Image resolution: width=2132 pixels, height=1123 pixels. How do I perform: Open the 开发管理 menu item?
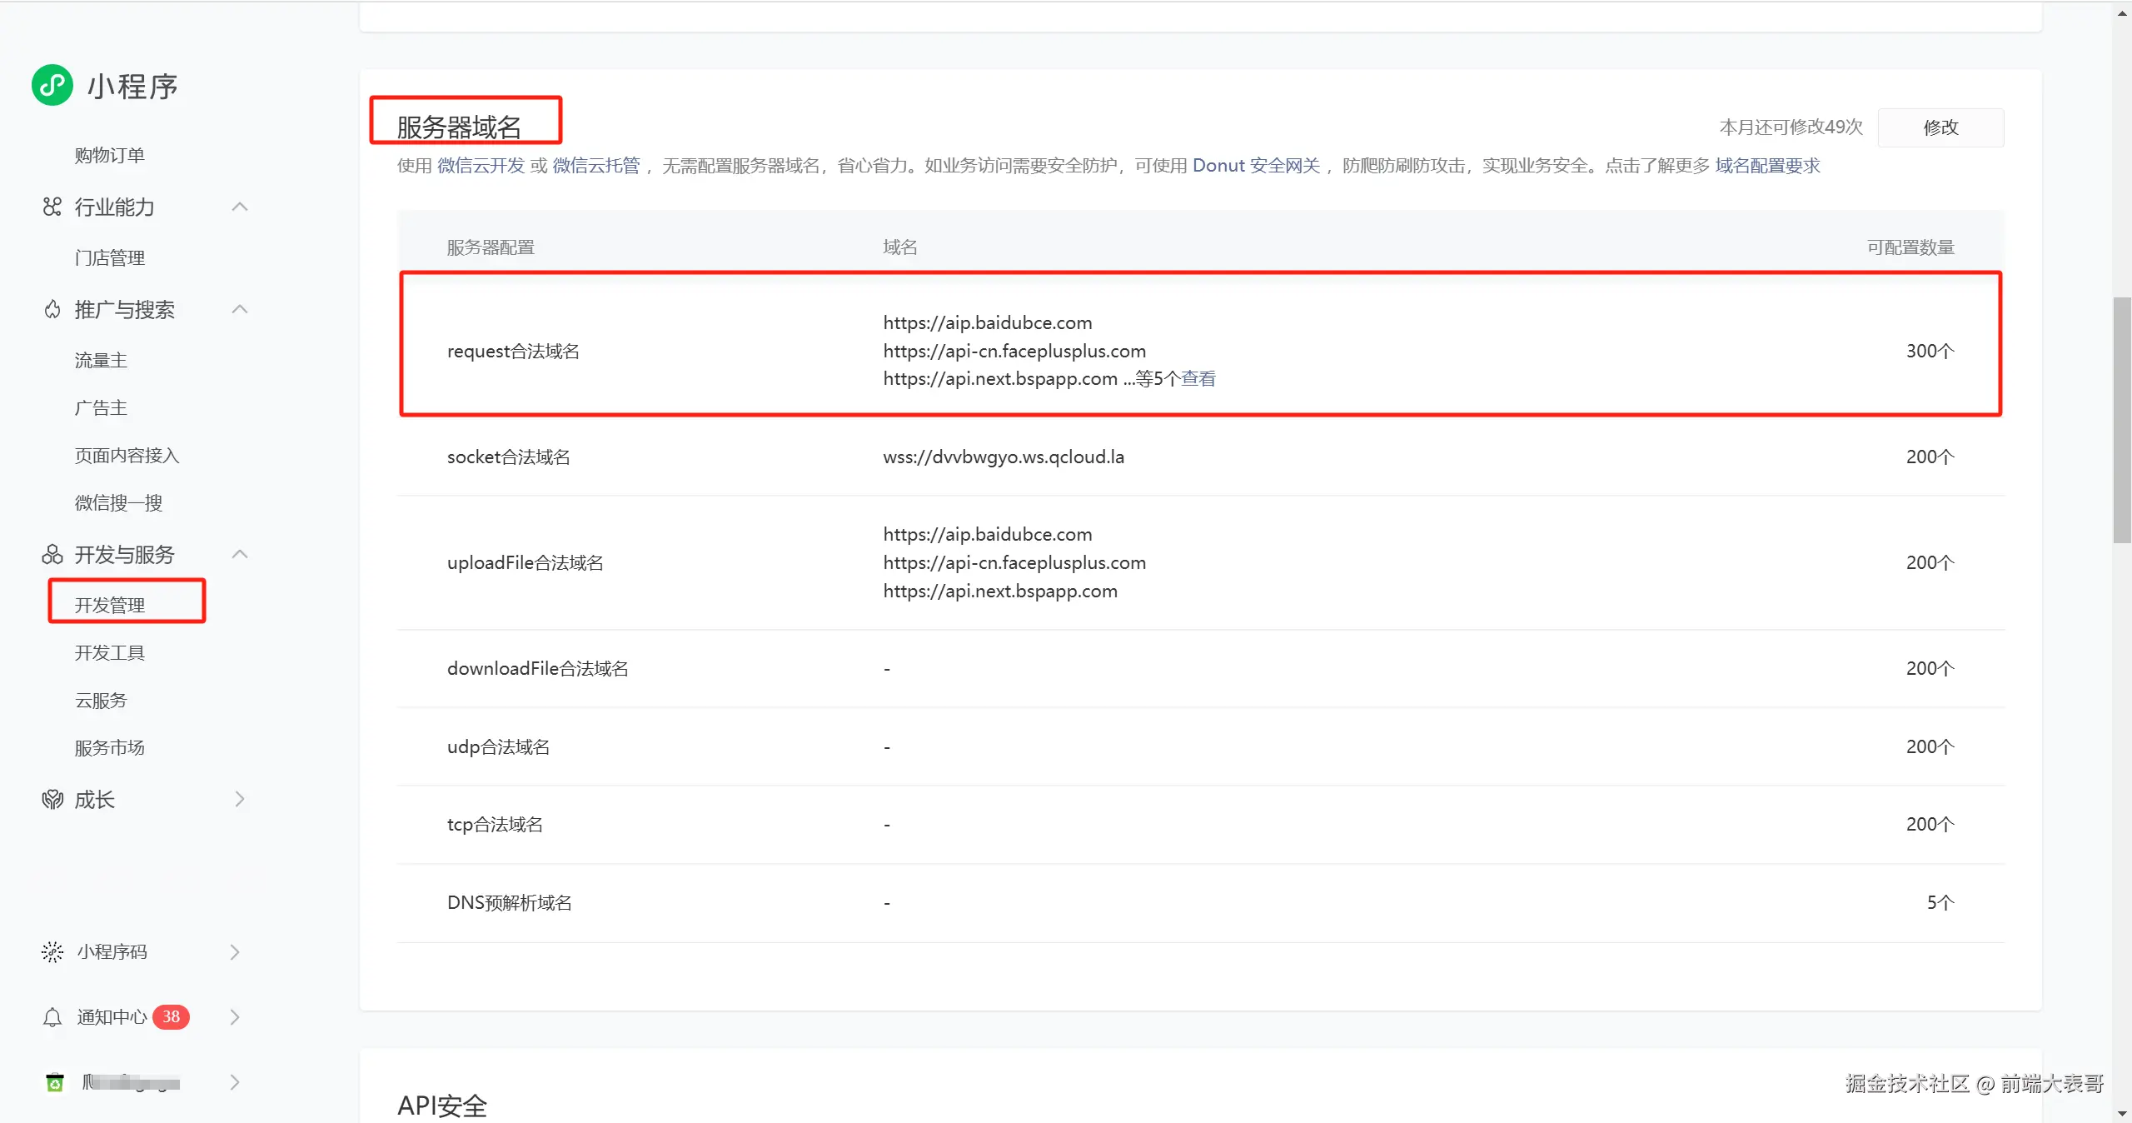point(110,605)
